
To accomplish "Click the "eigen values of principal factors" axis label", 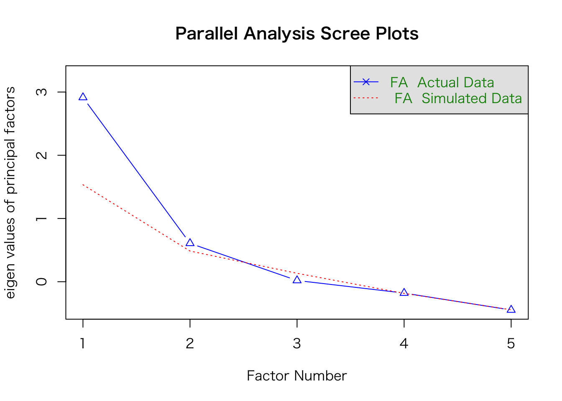I will tap(10, 193).
